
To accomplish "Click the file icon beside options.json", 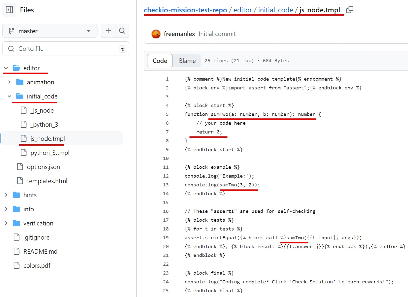I will [x=20, y=167].
